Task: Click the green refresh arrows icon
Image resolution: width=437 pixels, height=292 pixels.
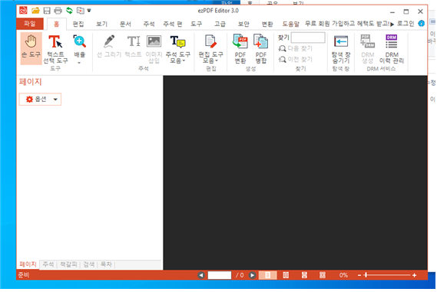Action: click(69, 11)
